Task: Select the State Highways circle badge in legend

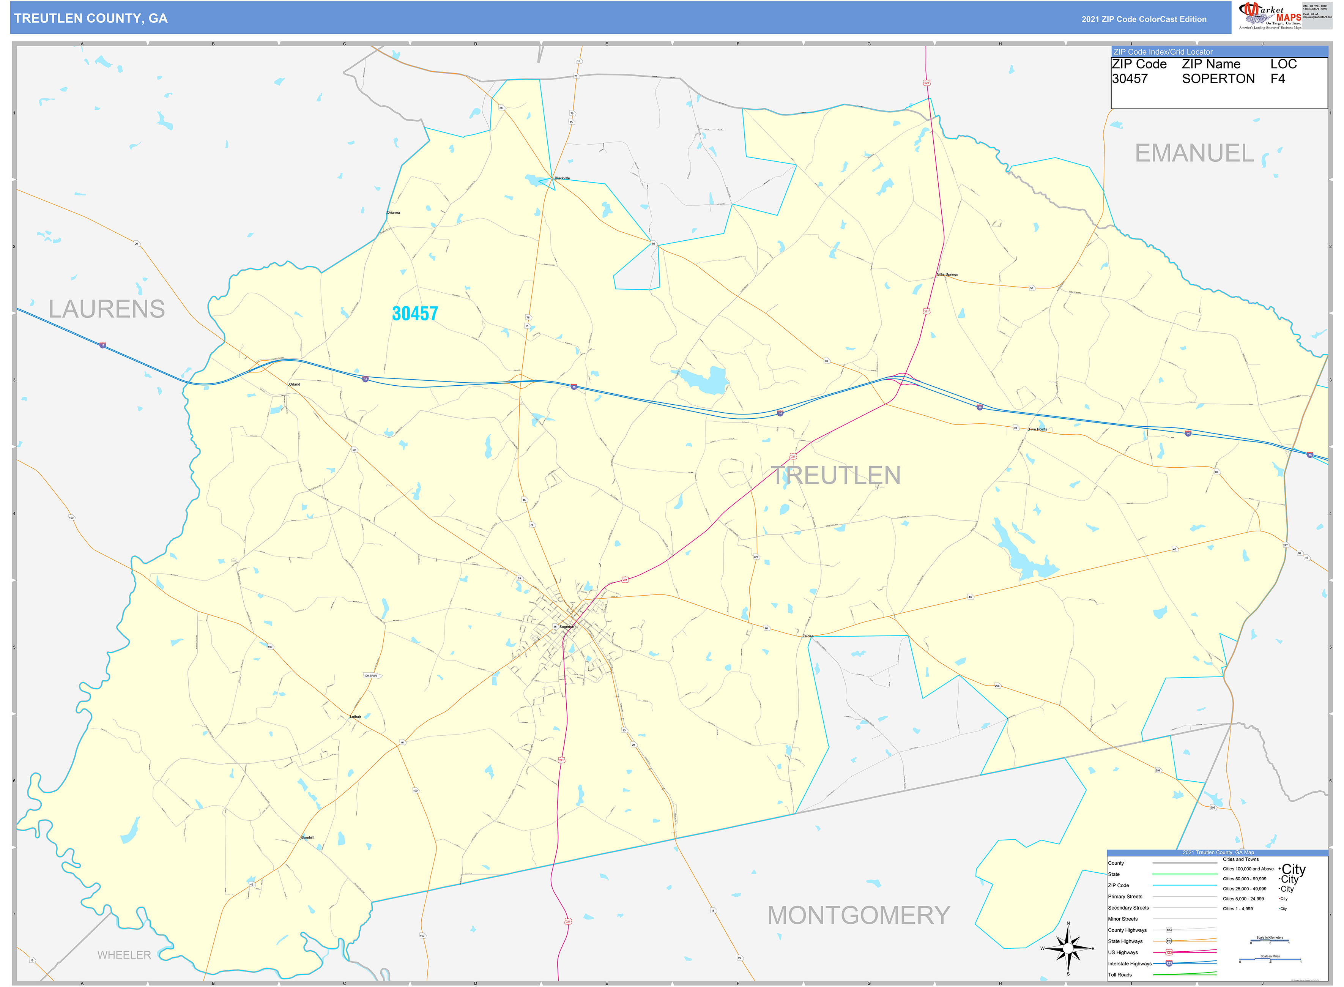Action: point(1169,941)
